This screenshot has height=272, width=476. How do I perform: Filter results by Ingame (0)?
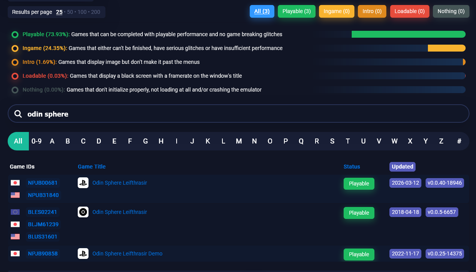tap(337, 11)
